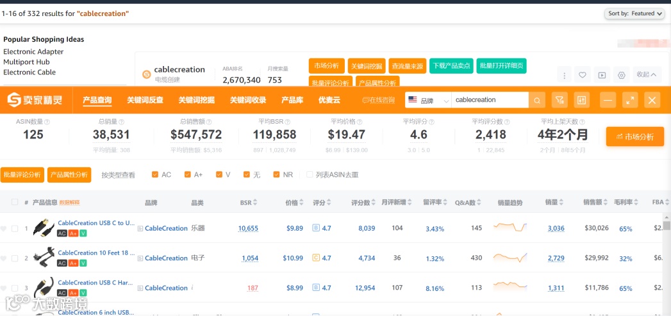This screenshot has height=316, width=671.
Task: Click the magnifier search icon beside cablecreation field
Action: [537, 101]
